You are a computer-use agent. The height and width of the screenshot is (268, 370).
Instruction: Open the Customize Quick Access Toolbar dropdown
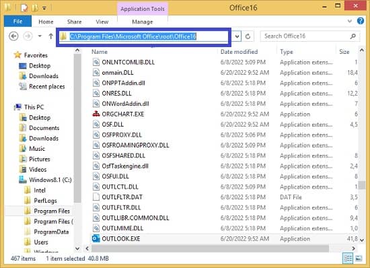tap(44, 8)
